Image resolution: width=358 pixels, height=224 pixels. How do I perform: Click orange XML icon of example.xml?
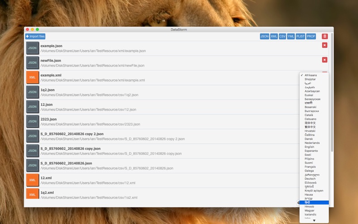tap(32, 77)
